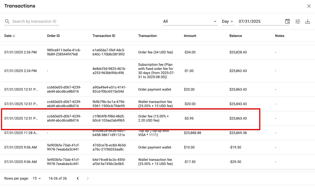Open the calendar date picker icon

[x=287, y=21]
